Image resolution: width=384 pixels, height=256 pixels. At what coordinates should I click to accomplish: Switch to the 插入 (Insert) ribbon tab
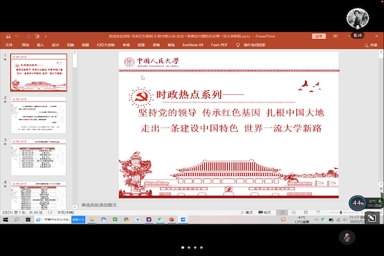point(40,45)
